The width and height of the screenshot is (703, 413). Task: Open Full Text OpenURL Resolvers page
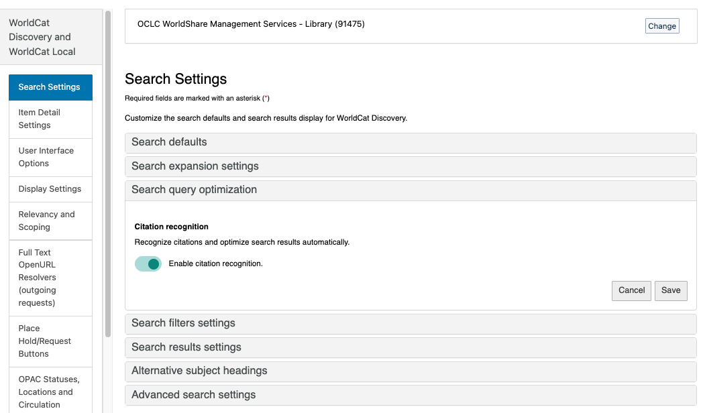[x=51, y=278]
